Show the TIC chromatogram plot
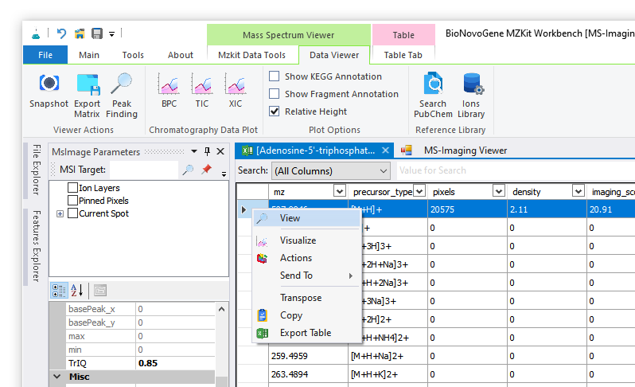The width and height of the screenshot is (635, 387). coord(202,84)
